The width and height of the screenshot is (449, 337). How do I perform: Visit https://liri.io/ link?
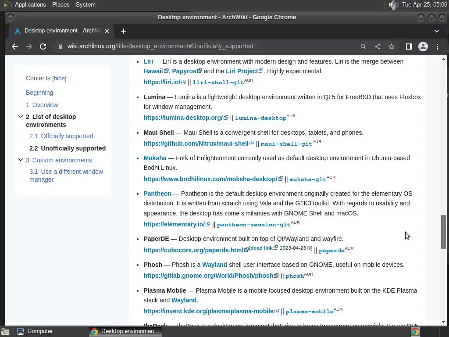click(x=164, y=82)
